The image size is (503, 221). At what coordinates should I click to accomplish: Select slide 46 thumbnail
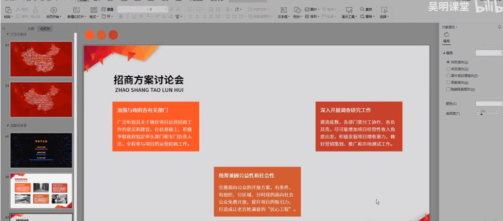[x=41, y=191]
